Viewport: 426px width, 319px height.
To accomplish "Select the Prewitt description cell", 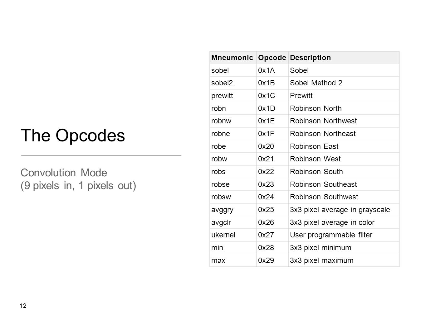I will click(x=344, y=96).
